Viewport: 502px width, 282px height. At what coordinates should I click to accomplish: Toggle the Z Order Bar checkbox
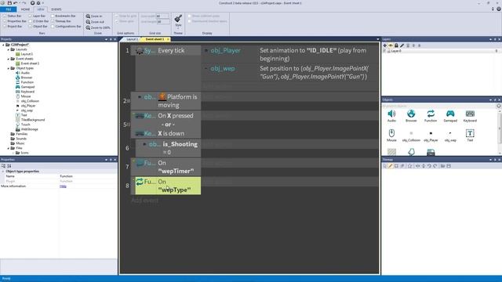click(30, 21)
